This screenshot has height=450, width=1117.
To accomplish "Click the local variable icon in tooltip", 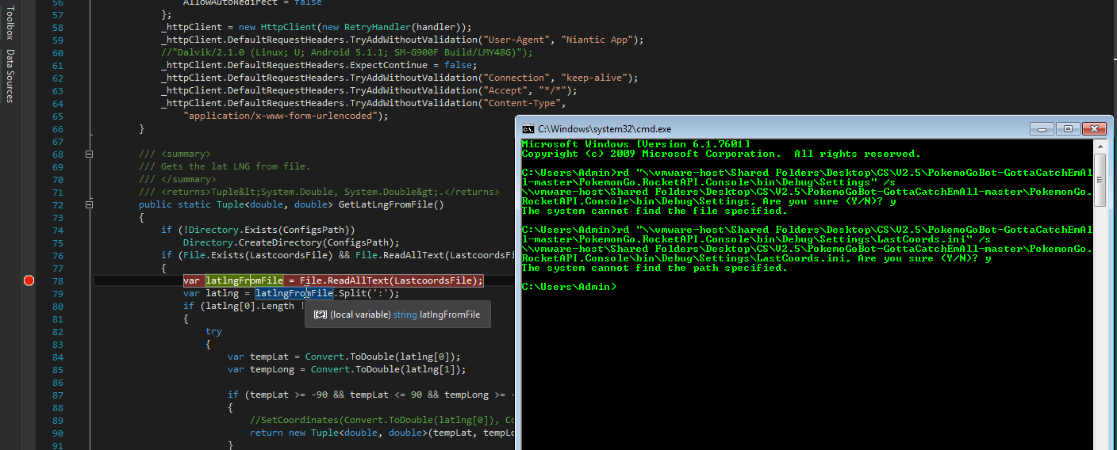I will pos(320,315).
